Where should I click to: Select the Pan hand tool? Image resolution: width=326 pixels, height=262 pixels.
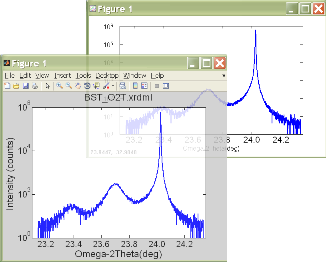(78, 86)
